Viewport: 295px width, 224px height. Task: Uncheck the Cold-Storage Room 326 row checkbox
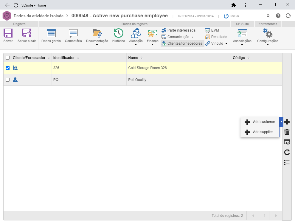tap(7, 68)
